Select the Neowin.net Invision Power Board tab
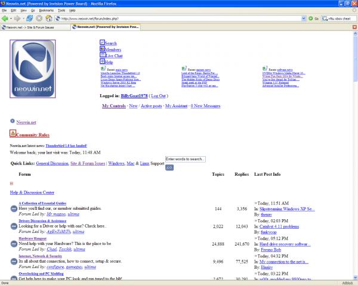358x286 pixels. click(106, 27)
